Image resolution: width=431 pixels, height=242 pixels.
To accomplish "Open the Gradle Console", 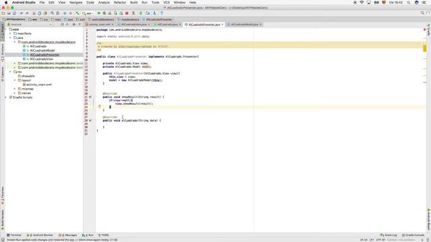I will [413, 235].
